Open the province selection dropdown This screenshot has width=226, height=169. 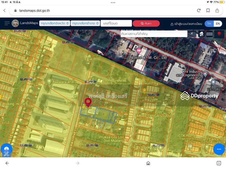click(55, 23)
